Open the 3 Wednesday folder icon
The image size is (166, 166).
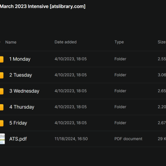click(2, 91)
